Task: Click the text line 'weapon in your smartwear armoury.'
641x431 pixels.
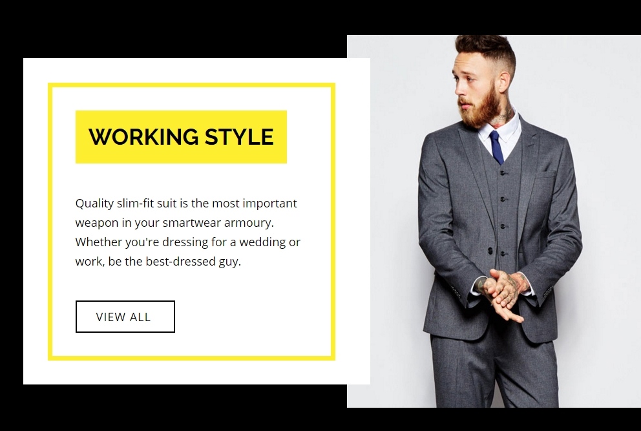Action: pyautogui.click(x=174, y=222)
